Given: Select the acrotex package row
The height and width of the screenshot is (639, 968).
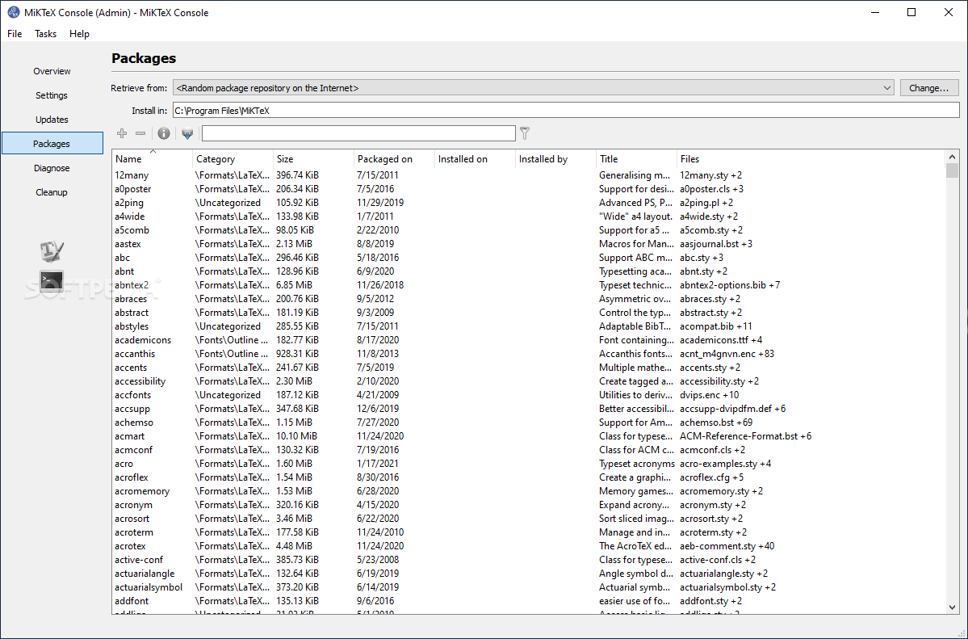Looking at the screenshot, I should (529, 545).
